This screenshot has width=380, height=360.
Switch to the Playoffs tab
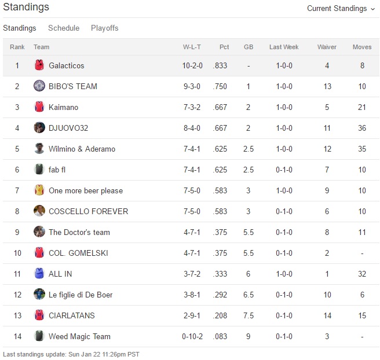tap(104, 28)
